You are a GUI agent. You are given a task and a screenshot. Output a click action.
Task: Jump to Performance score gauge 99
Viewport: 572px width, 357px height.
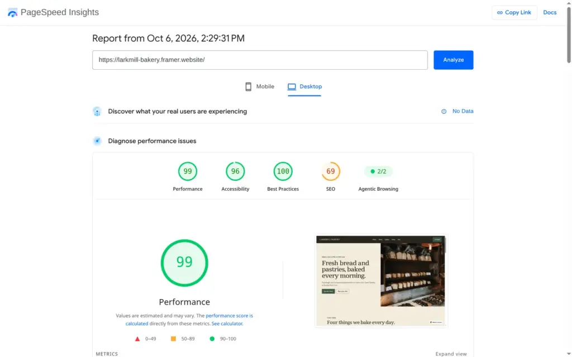coord(188,171)
